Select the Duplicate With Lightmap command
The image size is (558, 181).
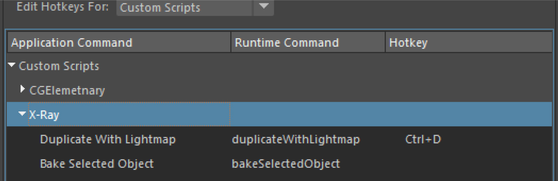coord(108,139)
